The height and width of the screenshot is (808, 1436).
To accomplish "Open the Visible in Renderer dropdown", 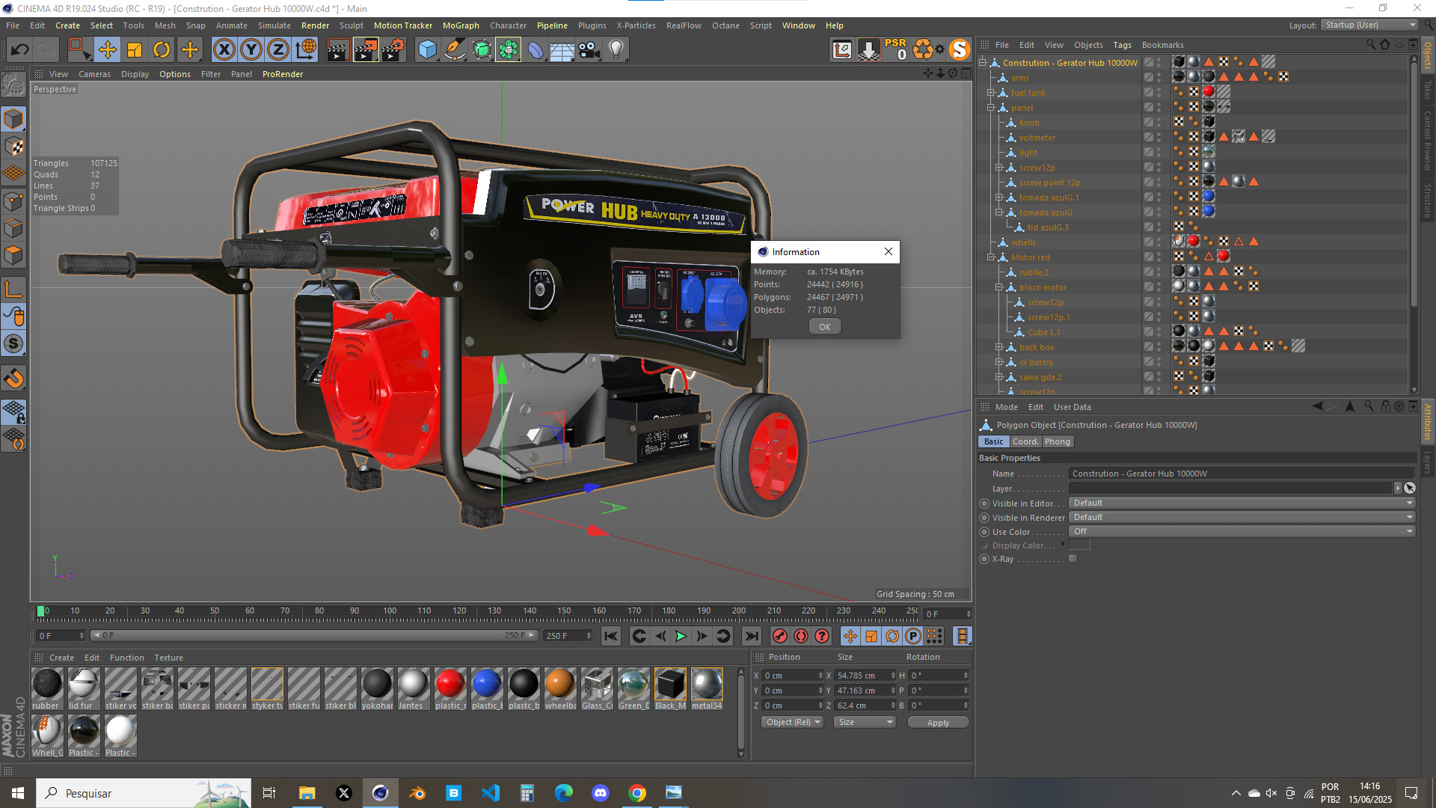I will coord(1242,517).
